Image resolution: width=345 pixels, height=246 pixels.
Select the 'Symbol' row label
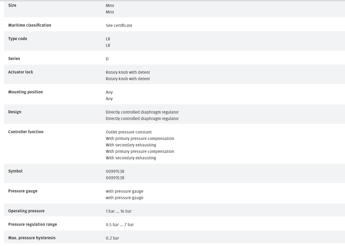(x=15, y=171)
